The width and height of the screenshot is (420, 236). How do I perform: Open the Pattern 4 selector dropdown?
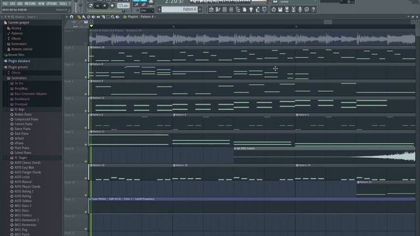pyautogui.click(x=179, y=9)
